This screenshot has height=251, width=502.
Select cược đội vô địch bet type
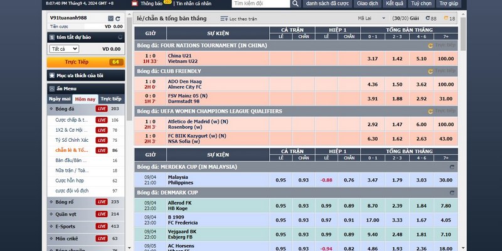(72, 191)
